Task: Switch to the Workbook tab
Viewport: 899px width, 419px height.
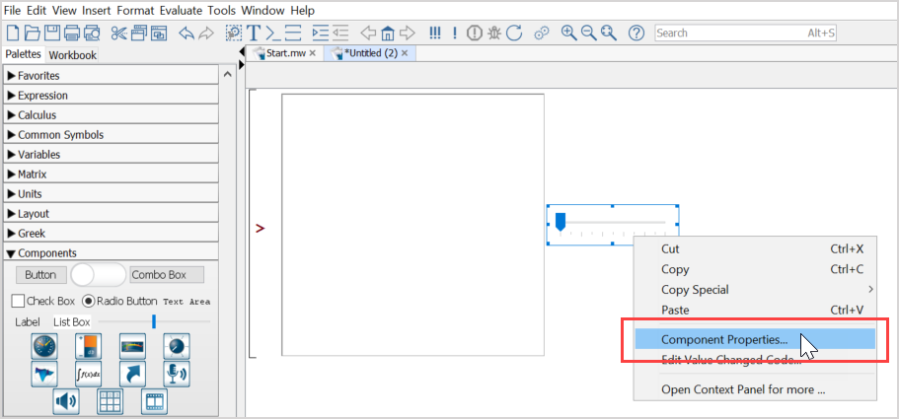Action: (x=72, y=55)
